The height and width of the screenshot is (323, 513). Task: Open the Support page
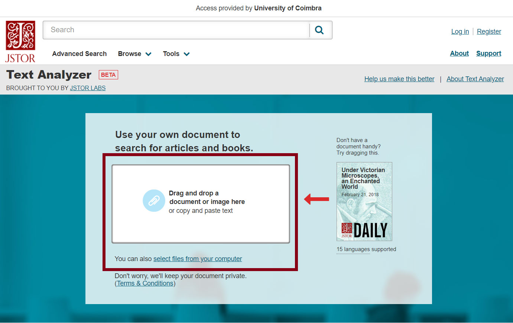pos(488,53)
